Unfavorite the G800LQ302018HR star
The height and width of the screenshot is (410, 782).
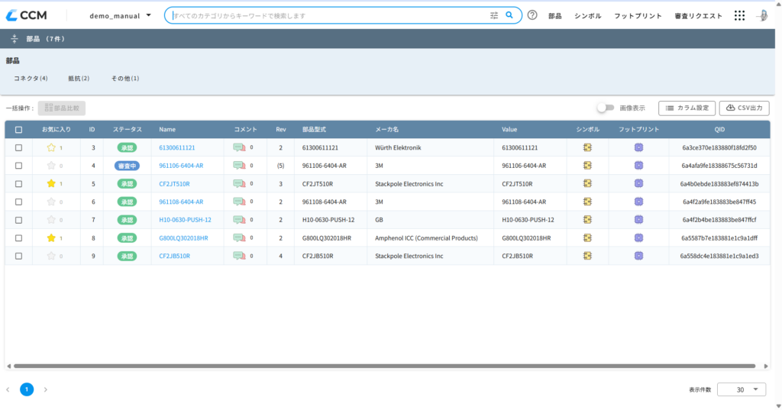51,238
